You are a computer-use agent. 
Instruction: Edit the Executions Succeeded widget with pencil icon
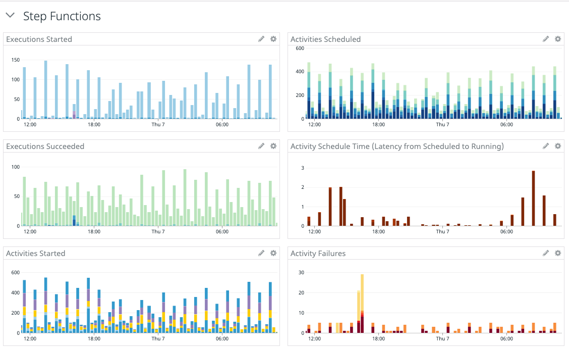pyautogui.click(x=261, y=146)
